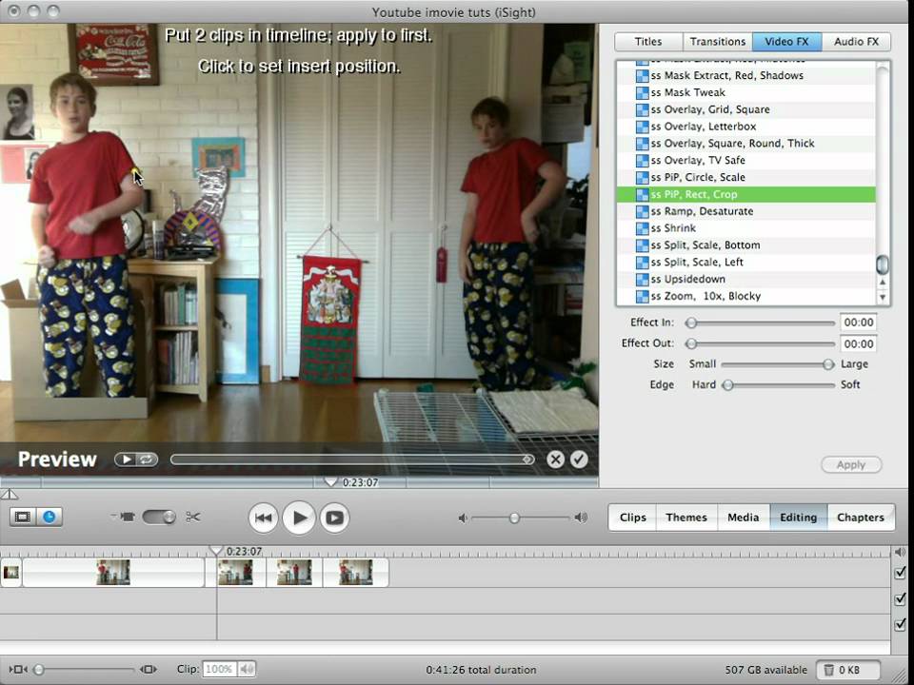
Task: Click the loud speaker volume icon
Action: click(x=581, y=518)
